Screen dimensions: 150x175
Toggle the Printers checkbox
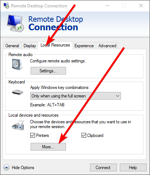click(x=32, y=135)
